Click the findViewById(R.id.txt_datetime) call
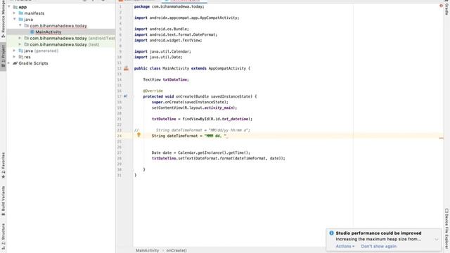This screenshot has height=253, width=450. point(217,119)
